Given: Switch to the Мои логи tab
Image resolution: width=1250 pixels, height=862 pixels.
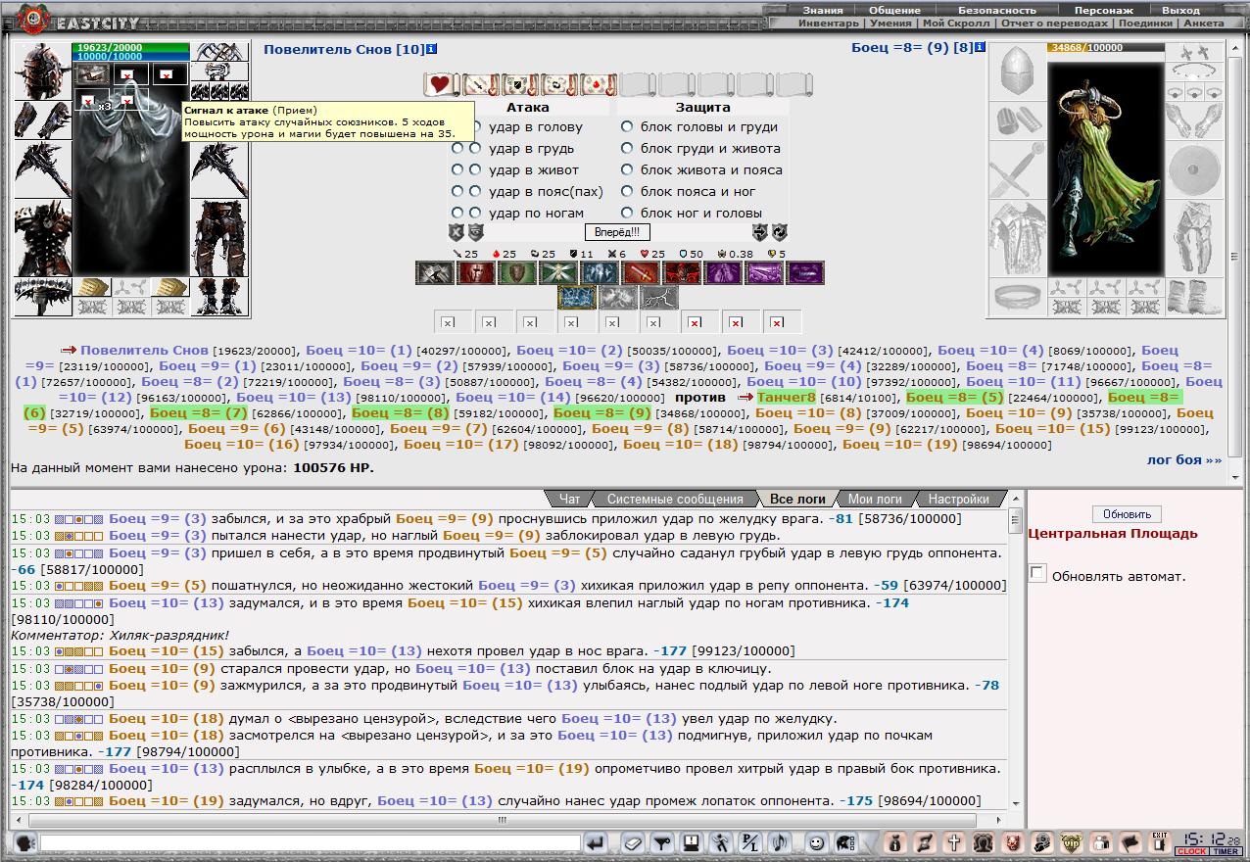Looking at the screenshot, I should coord(876,499).
